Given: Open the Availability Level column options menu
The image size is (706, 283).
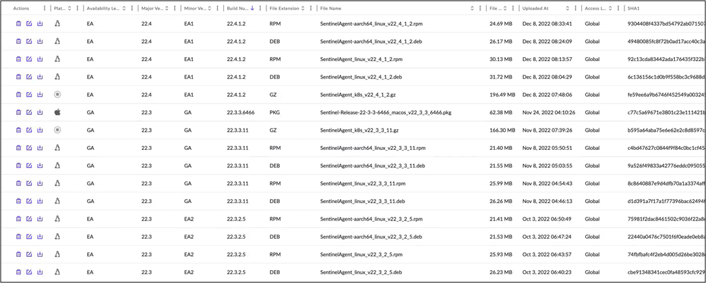Looking at the screenshot, I should click(131, 9).
